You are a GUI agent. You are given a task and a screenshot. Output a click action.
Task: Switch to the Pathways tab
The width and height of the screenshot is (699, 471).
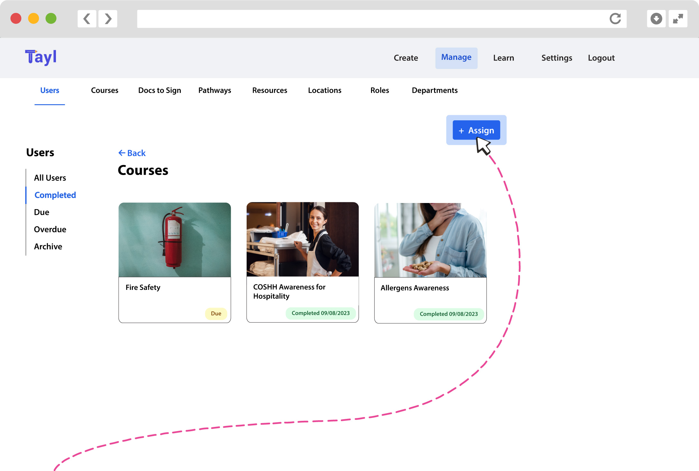click(214, 90)
